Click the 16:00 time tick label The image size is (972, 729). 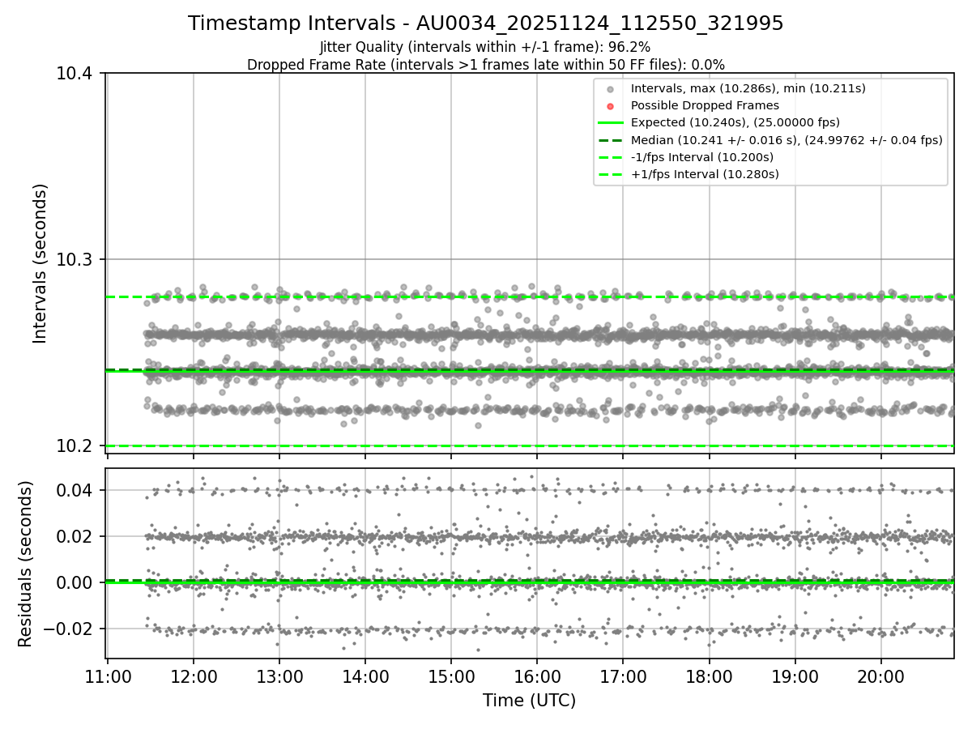pos(537,676)
